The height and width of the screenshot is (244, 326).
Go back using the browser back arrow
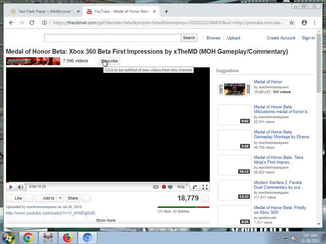click(11, 23)
